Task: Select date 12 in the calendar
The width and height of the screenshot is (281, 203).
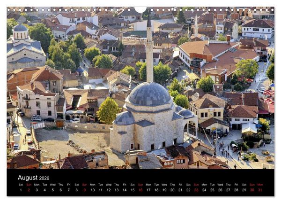Action: point(109,190)
